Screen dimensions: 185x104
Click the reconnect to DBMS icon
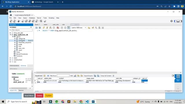tap(45, 21)
